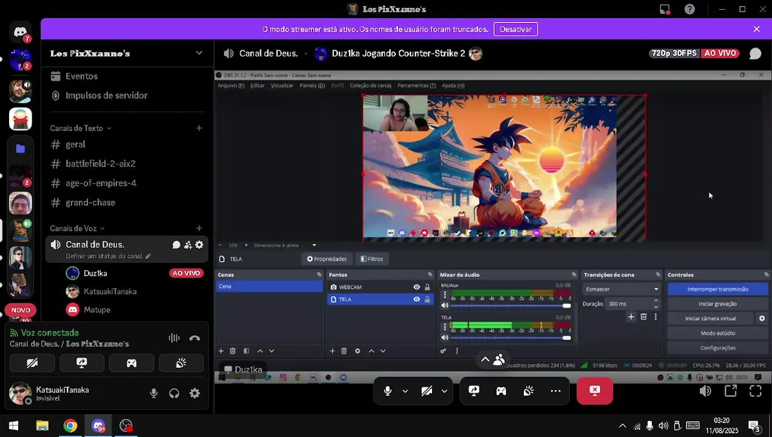Show hidden system tray icons
The image size is (772, 437).
[x=622, y=426]
